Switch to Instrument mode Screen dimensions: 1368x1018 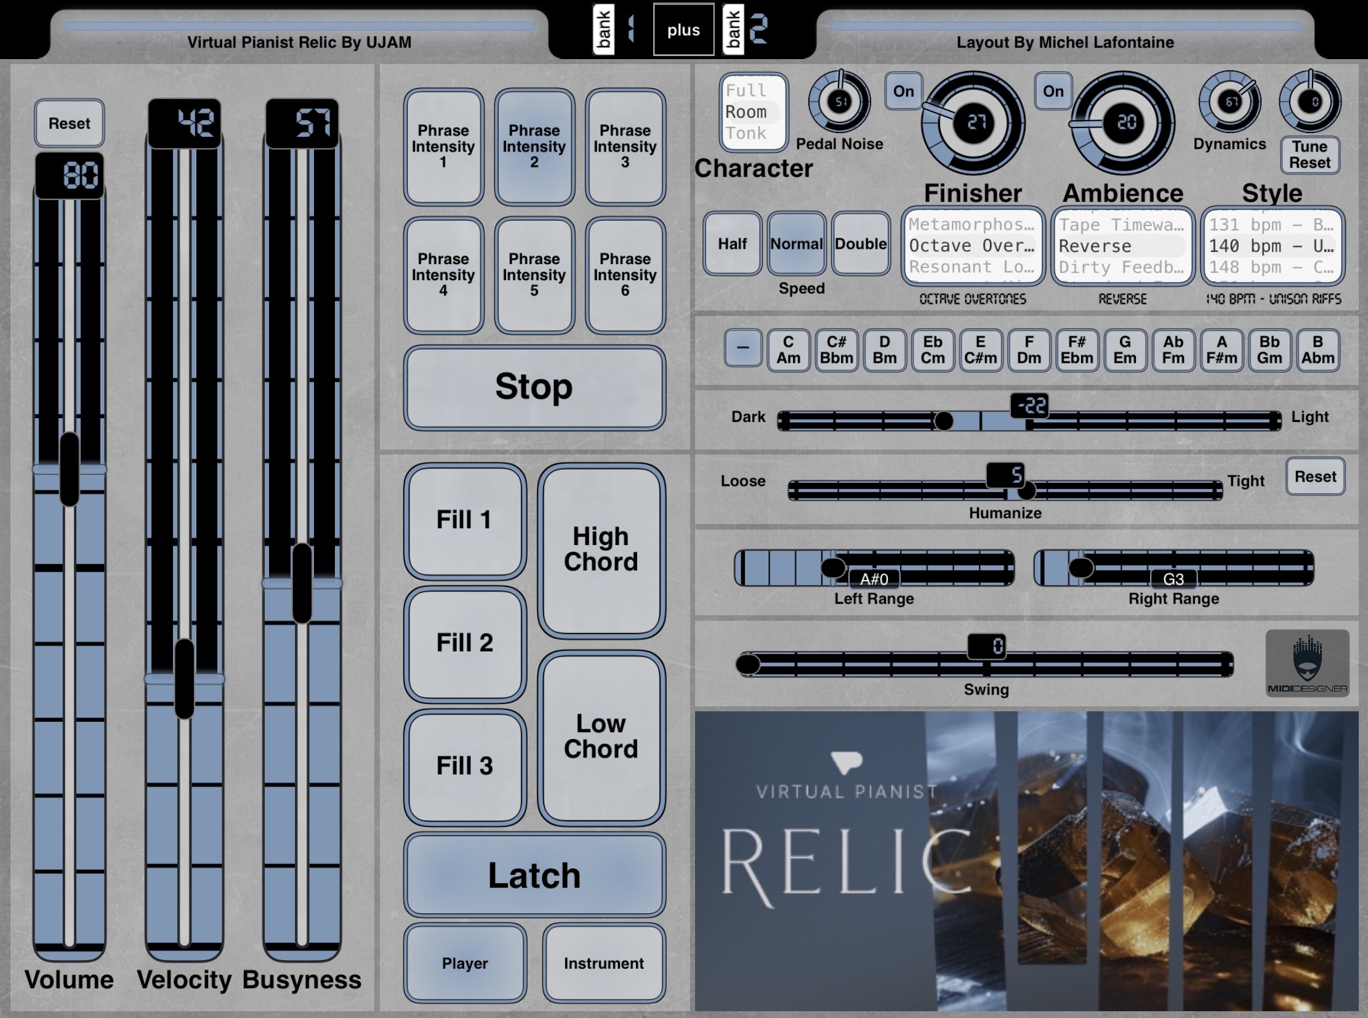coord(603,963)
